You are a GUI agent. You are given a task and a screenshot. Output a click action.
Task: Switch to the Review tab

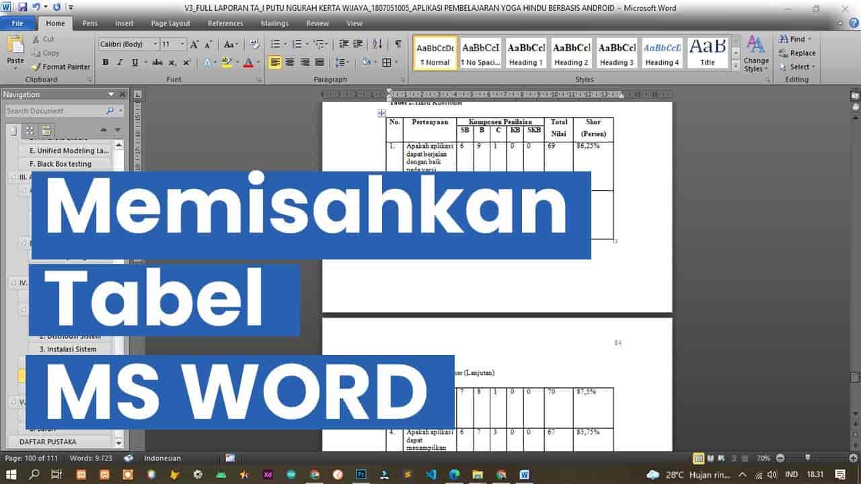point(317,24)
